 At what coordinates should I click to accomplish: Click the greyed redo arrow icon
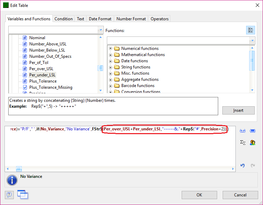tap(253, 165)
